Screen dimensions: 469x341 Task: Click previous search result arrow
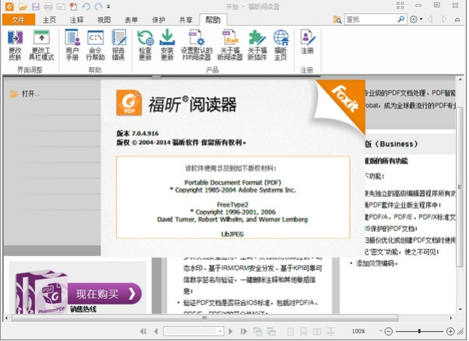click(x=430, y=19)
